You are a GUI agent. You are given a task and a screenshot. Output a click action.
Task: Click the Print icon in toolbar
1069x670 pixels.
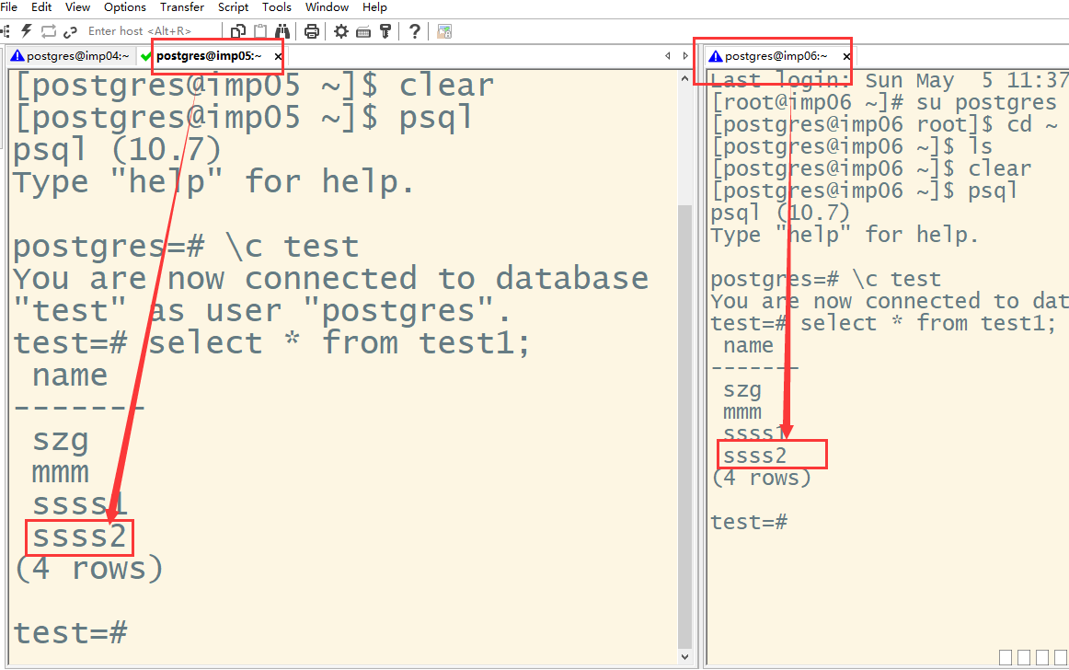pos(312,31)
